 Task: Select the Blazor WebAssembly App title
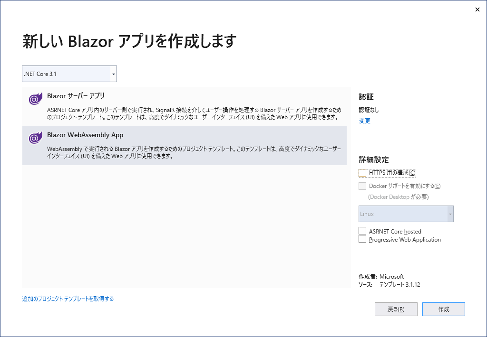tap(85, 135)
